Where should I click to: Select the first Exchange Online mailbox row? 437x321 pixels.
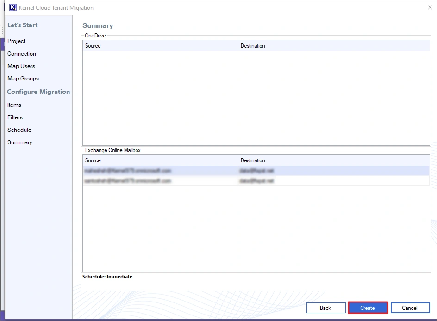pos(185,171)
